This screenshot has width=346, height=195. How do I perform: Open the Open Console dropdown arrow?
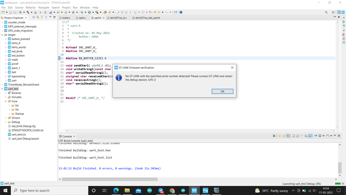coord(331,136)
